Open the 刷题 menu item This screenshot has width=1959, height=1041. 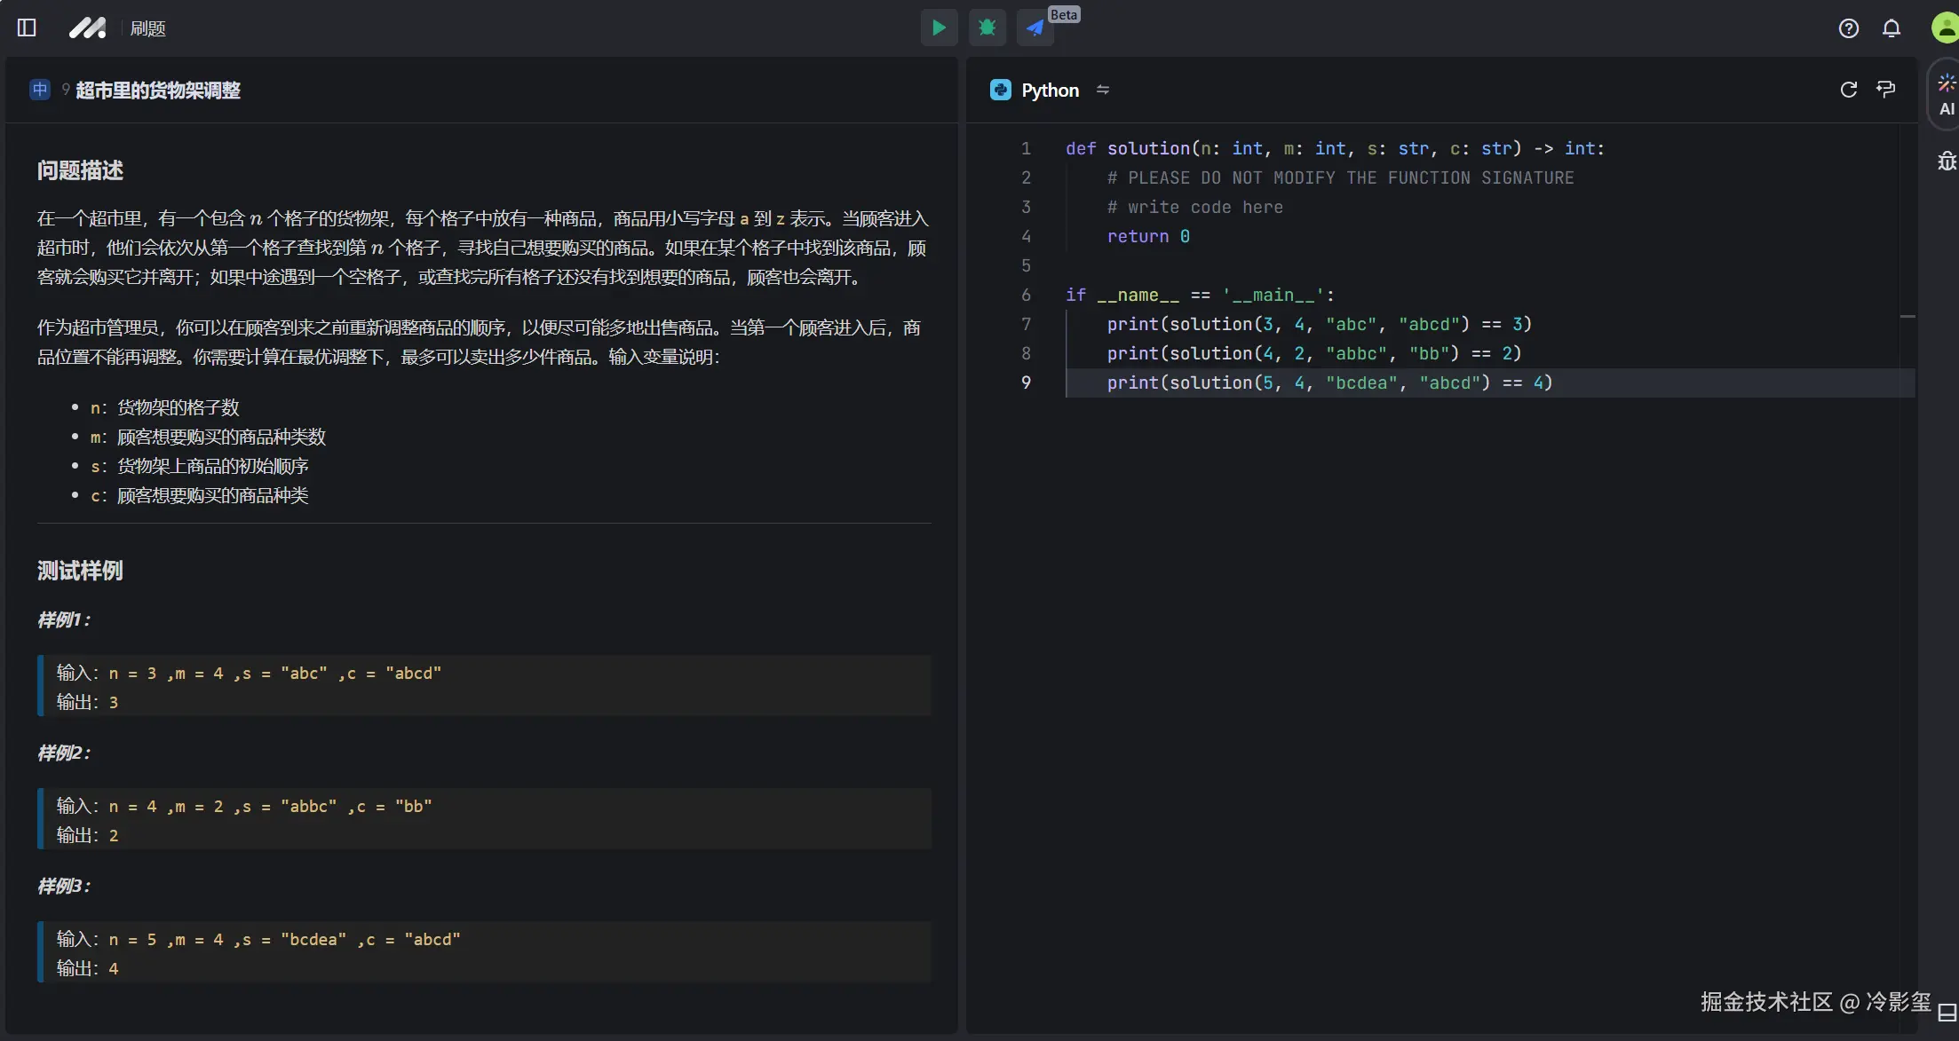[147, 28]
